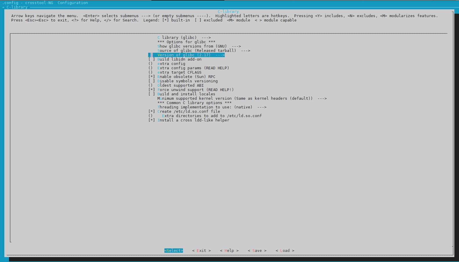Click the < Exit > button
This screenshot has width=459, height=262.
pyautogui.click(x=202, y=250)
